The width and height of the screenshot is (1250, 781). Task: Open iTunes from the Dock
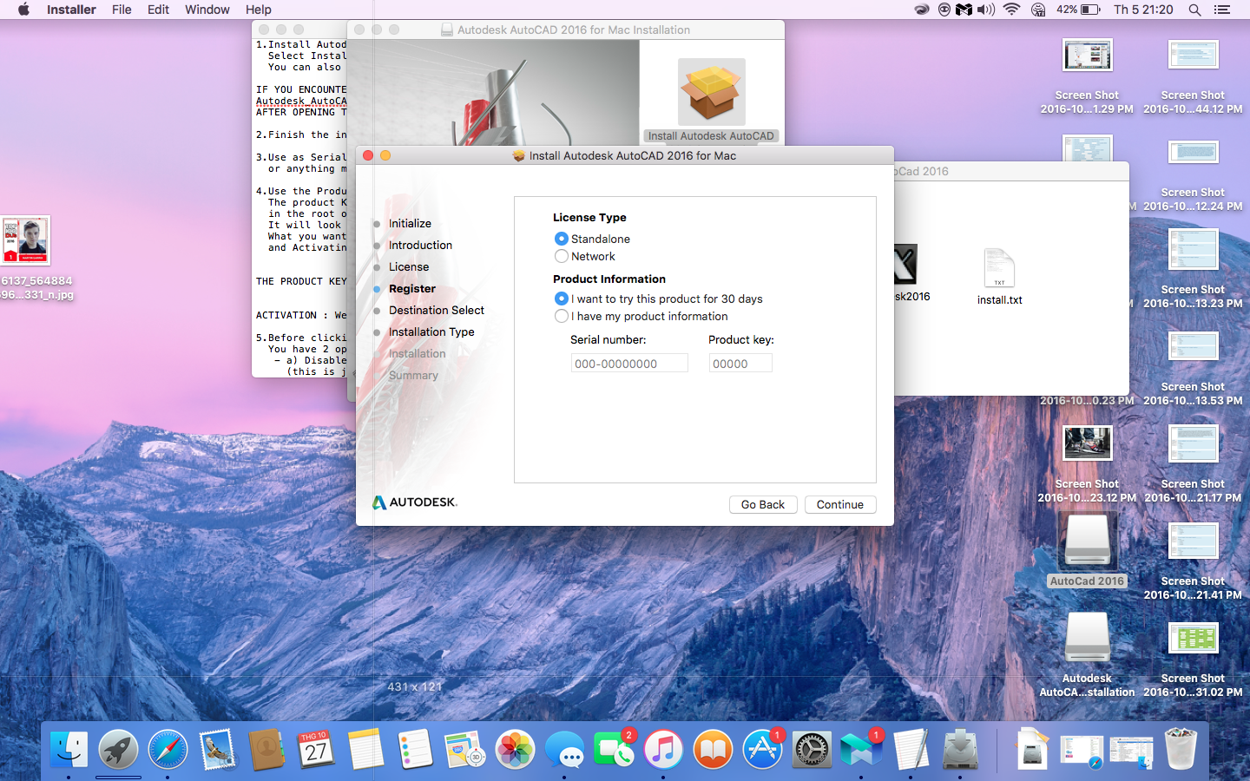point(663,749)
